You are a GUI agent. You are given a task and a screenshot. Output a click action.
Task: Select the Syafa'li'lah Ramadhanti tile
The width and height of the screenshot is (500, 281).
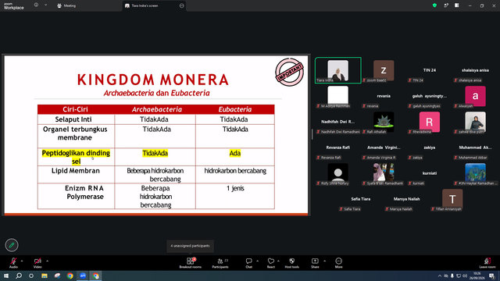(x=384, y=173)
